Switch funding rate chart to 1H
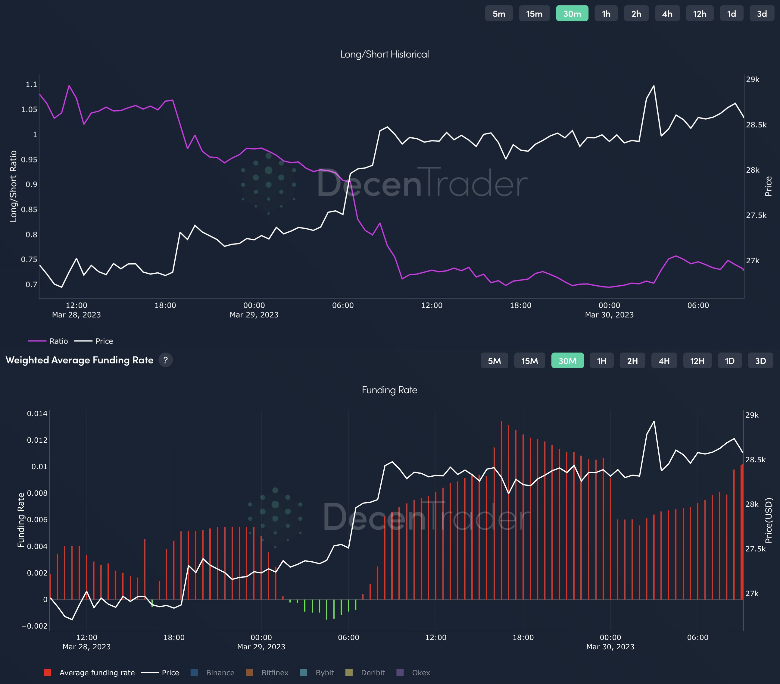 pos(601,361)
